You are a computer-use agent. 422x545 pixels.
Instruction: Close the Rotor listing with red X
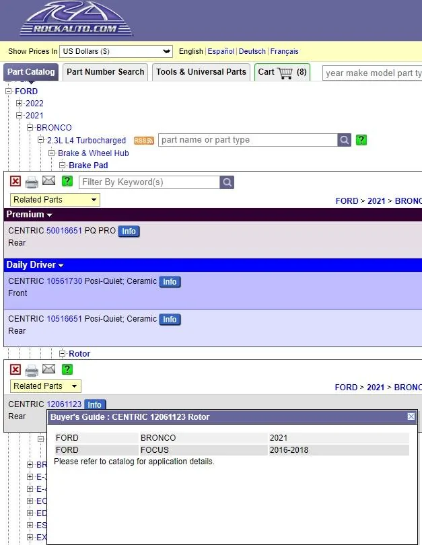(15, 369)
